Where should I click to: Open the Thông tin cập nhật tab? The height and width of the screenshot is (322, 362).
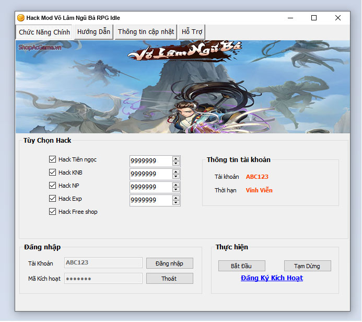[146, 32]
